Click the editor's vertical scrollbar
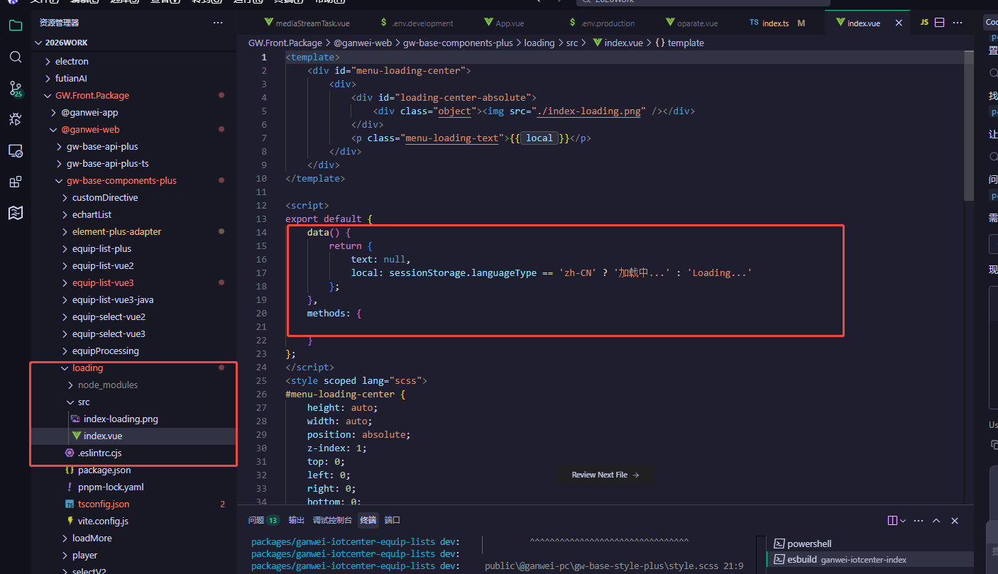 pos(969,128)
